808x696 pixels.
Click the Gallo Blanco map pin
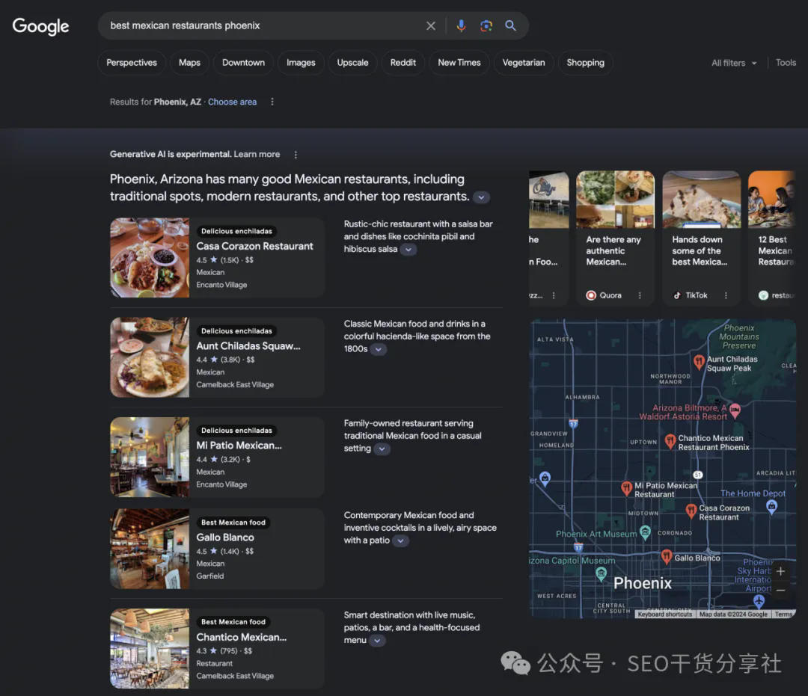pos(667,556)
